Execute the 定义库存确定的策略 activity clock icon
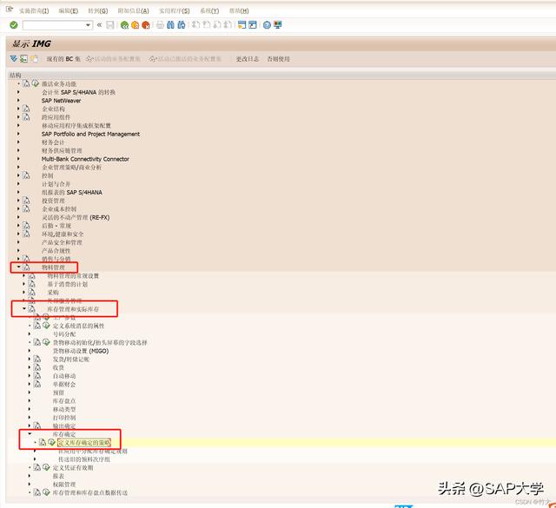556x508 pixels. pos(52,442)
